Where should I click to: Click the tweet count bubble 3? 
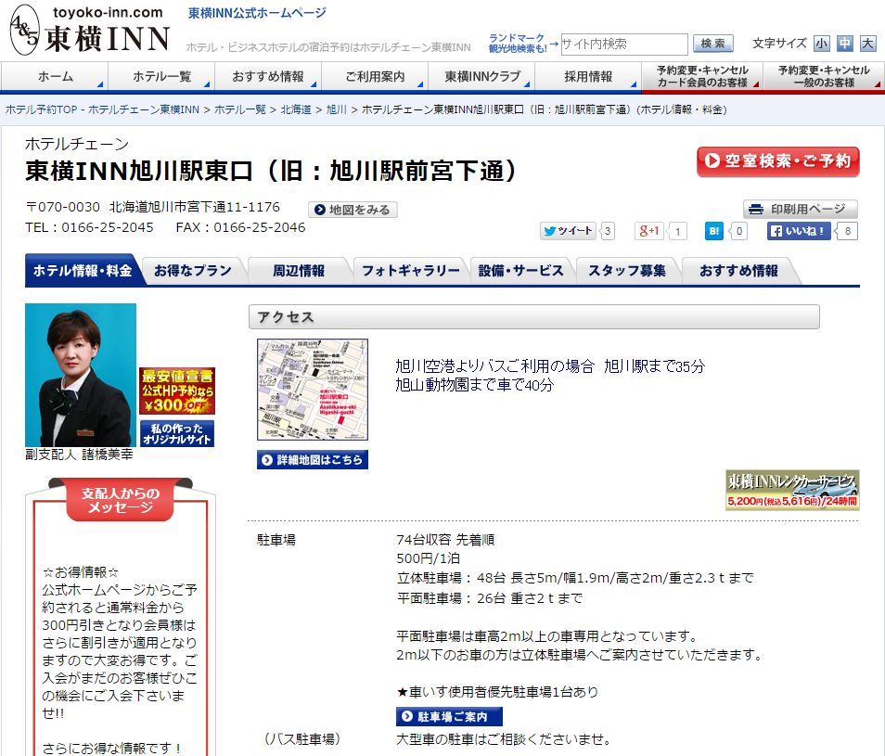[608, 231]
